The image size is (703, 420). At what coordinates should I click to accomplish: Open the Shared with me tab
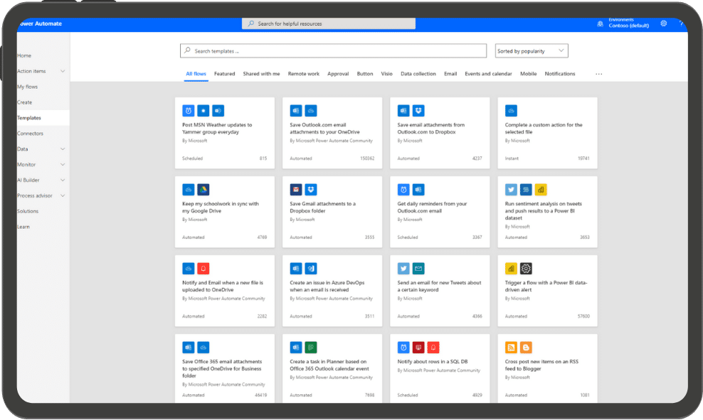pos(261,74)
